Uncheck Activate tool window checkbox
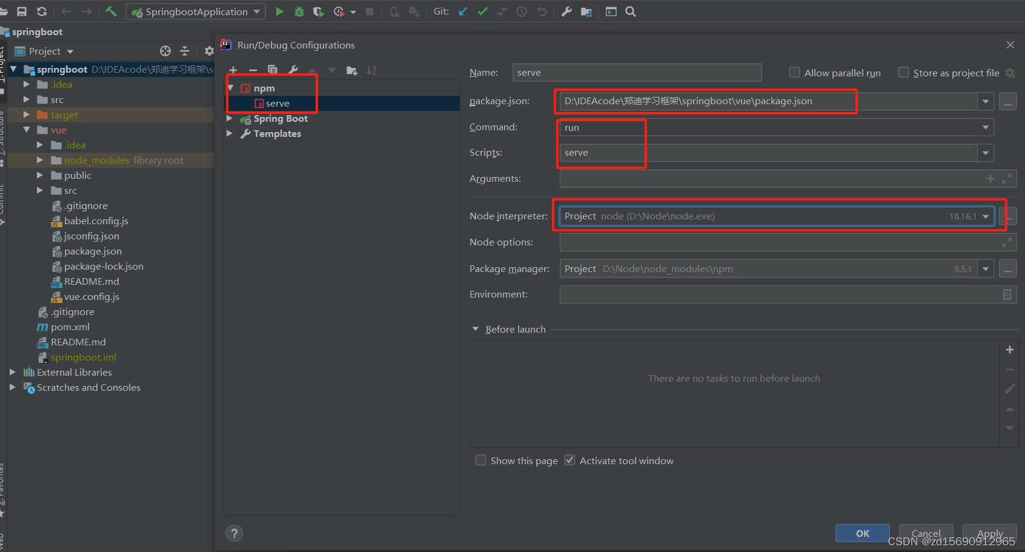Screen dimensions: 1025x552 569,460
